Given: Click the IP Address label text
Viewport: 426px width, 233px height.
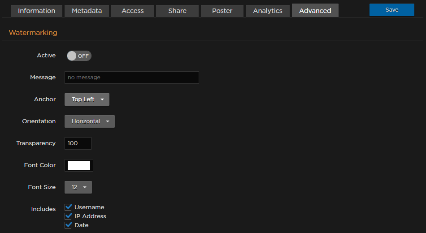Looking at the screenshot, I should point(90,216).
